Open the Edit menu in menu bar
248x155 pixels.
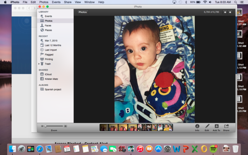tap(33, 2)
